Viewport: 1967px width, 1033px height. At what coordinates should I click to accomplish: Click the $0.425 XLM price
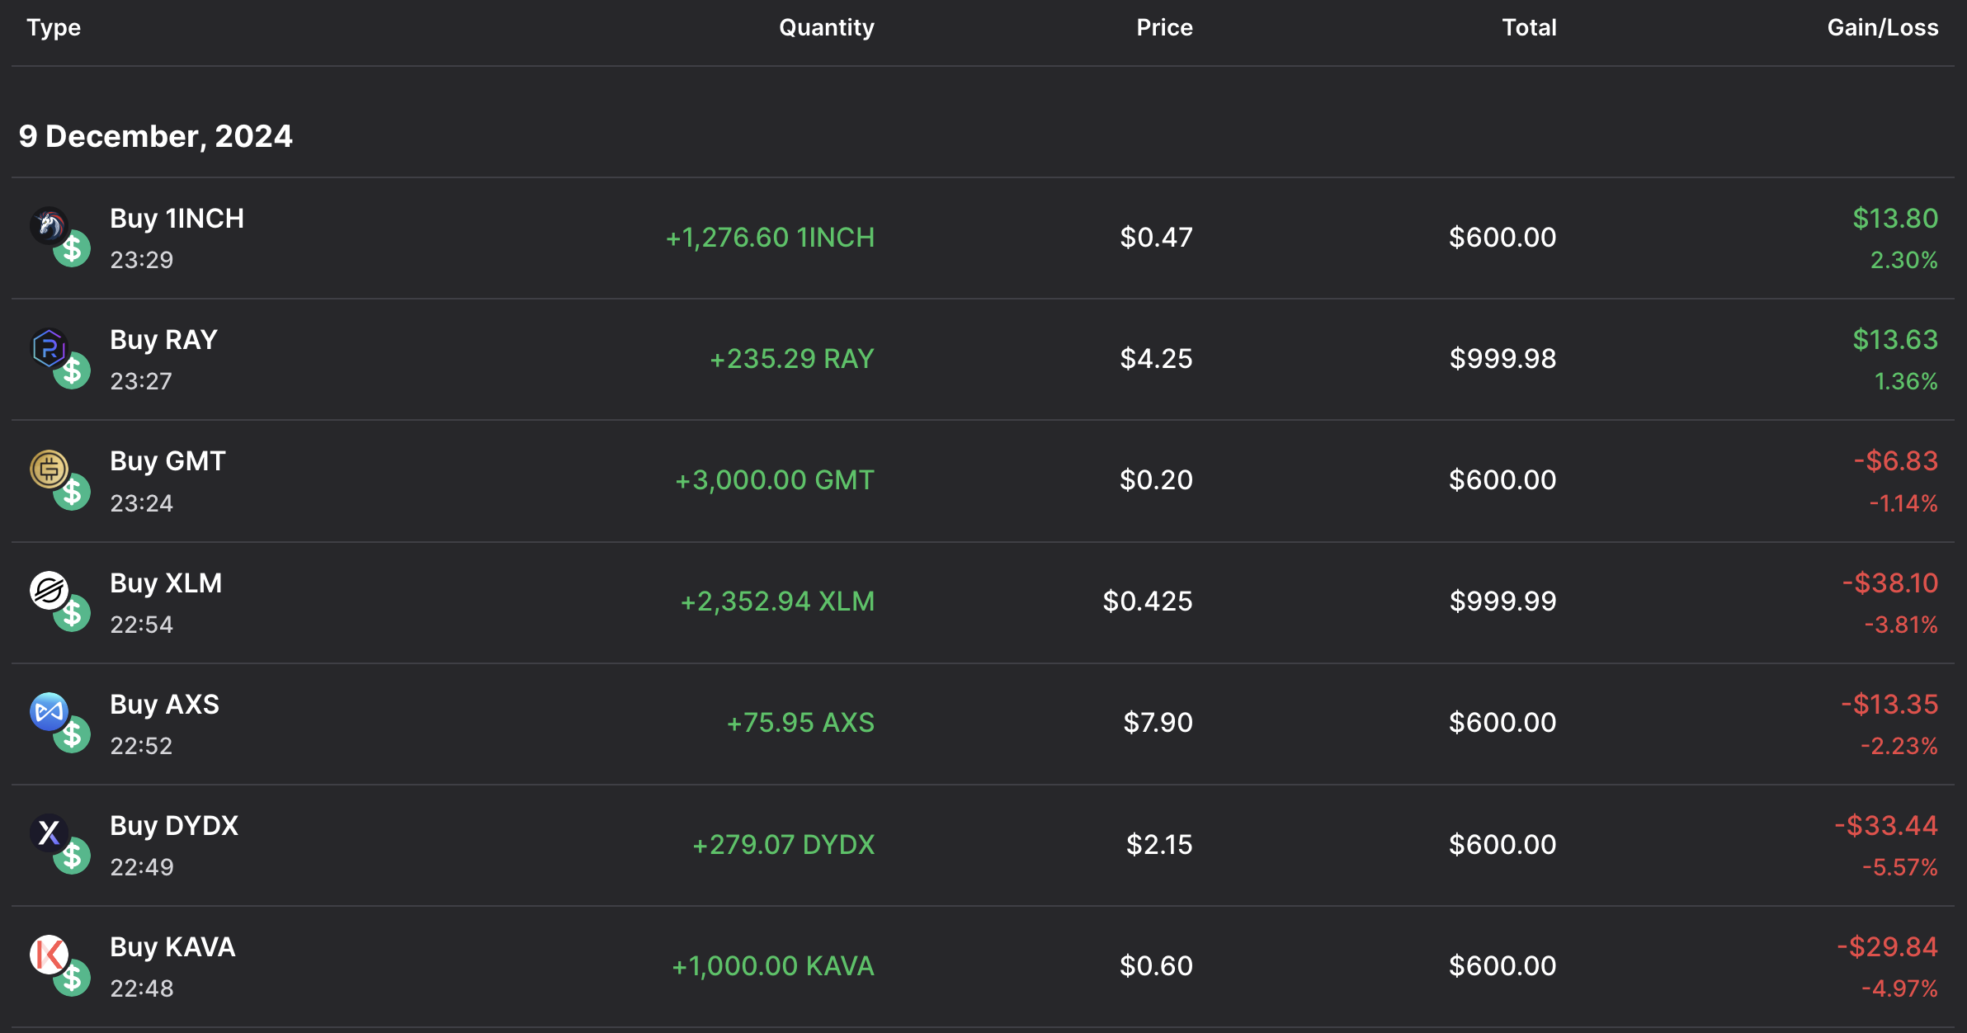coord(1147,601)
